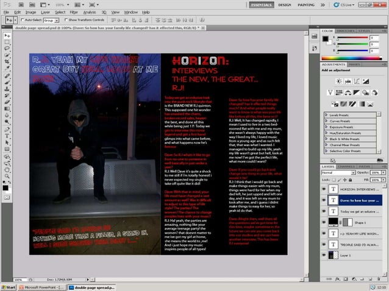Screen dimensions: 389x291
Task: Select the Move tool in the toolbox
Action: (7, 36)
